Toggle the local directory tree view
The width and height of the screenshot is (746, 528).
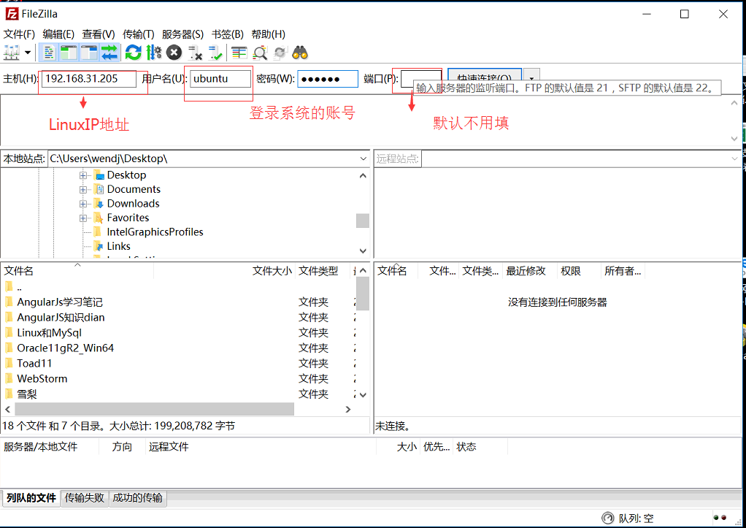point(69,53)
